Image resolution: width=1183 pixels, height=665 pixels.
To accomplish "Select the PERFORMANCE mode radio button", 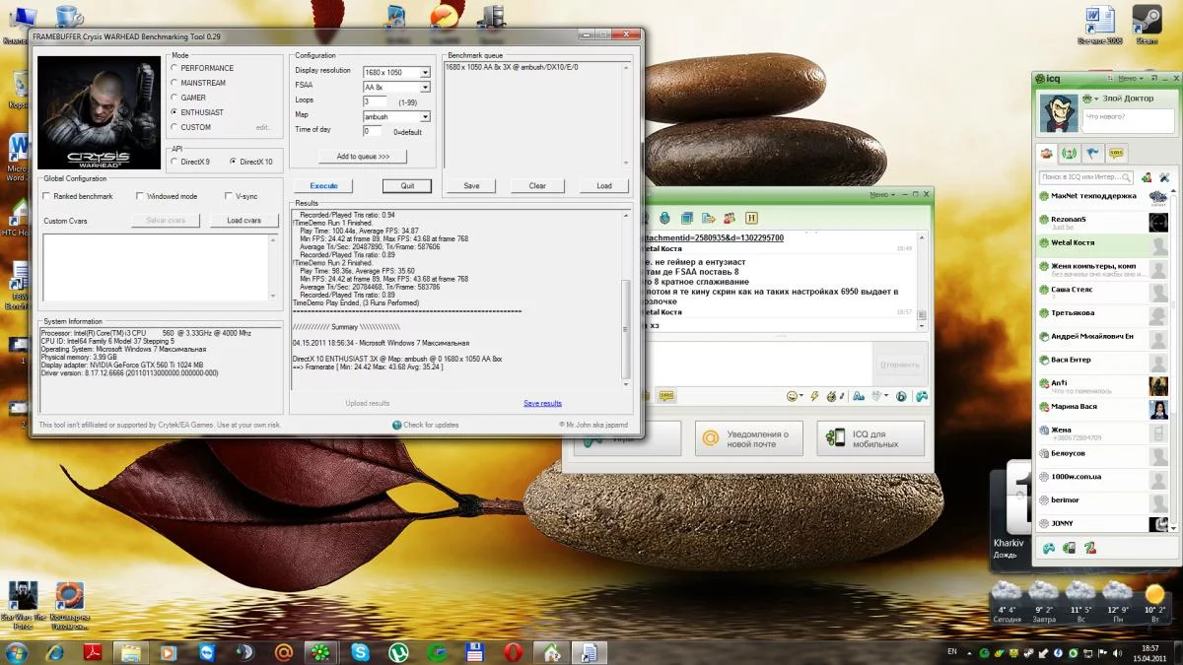I will (175, 68).
